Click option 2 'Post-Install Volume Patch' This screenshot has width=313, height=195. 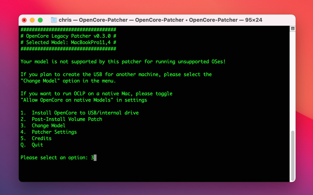[x=62, y=119]
